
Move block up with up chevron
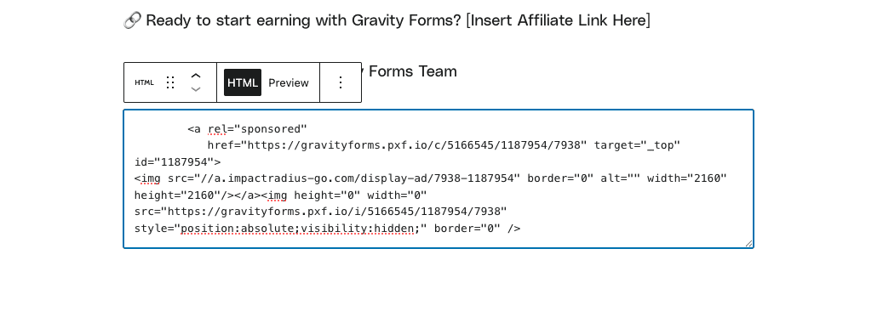tap(196, 76)
